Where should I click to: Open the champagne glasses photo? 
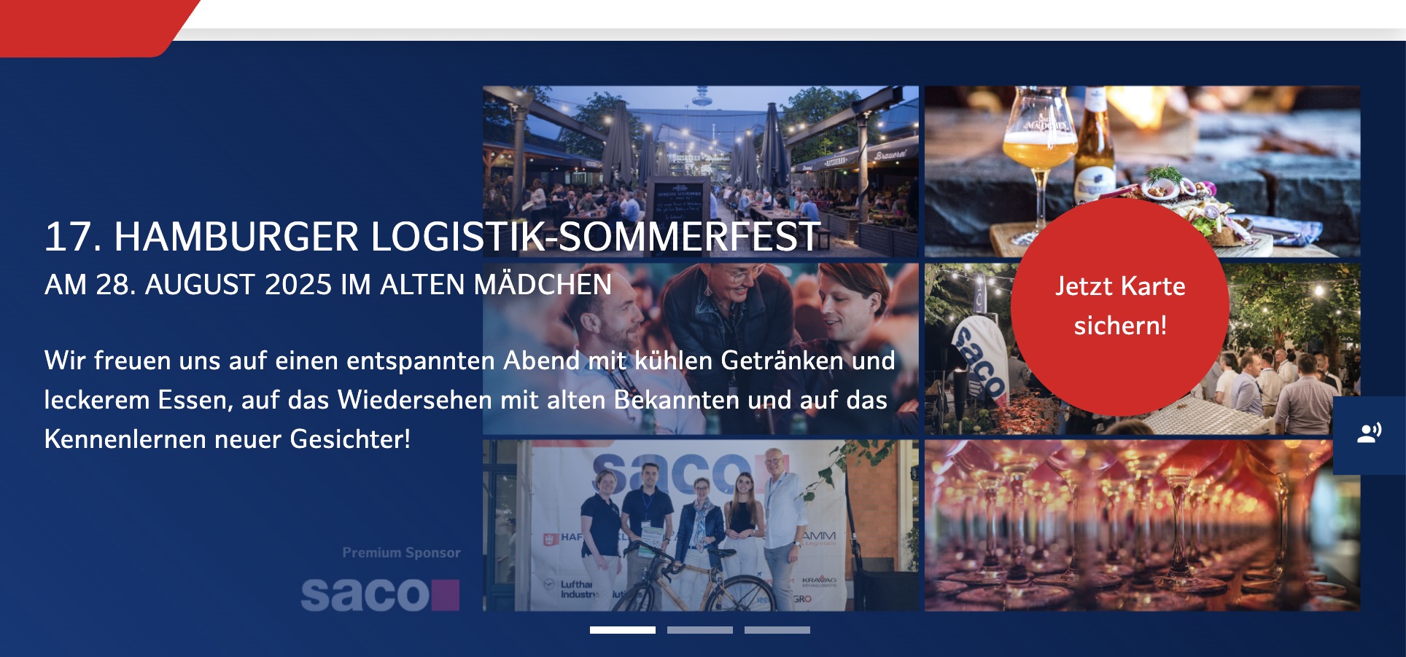pos(1143,525)
